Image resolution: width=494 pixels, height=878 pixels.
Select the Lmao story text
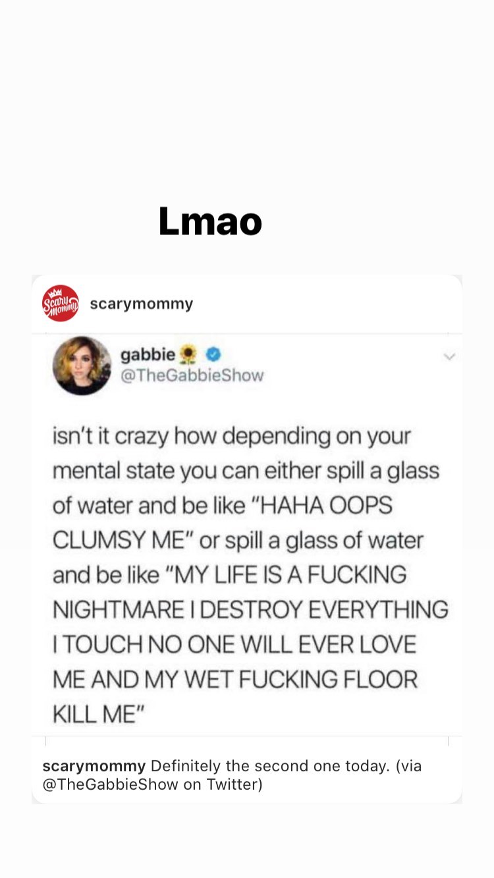[211, 221]
